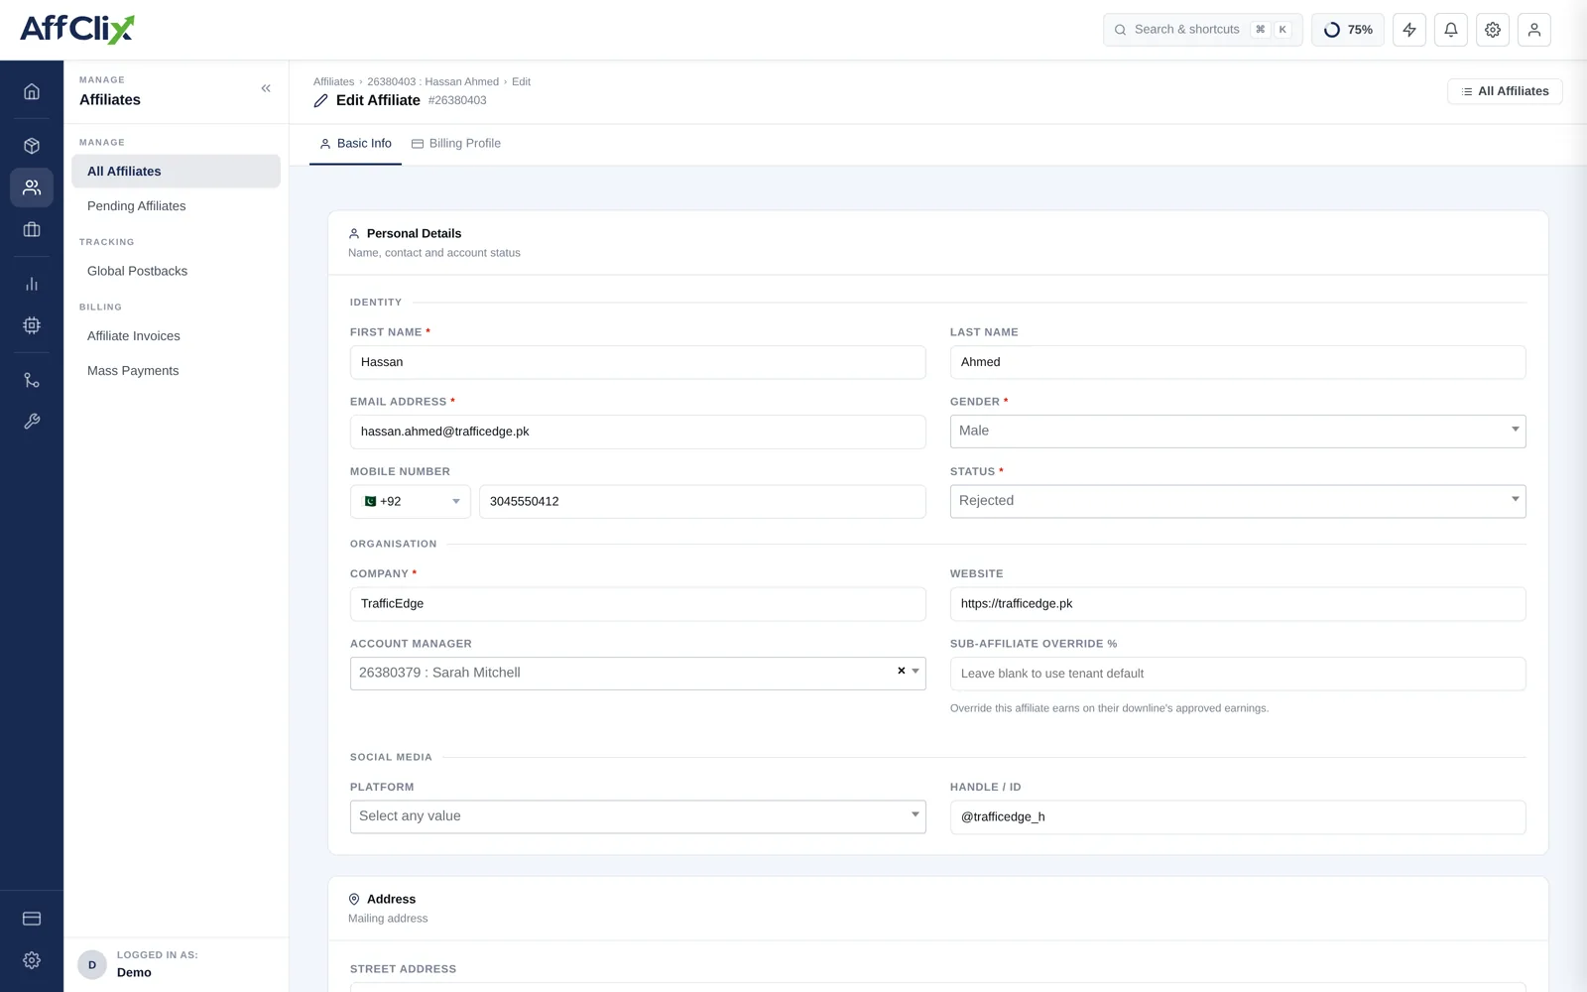Open the +92 country code dropdown
The image size is (1587, 992).
pos(411,501)
